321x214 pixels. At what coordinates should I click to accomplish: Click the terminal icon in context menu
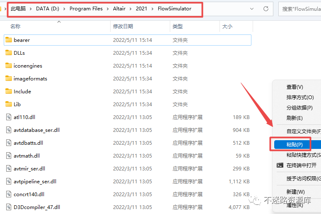click(x=280, y=165)
